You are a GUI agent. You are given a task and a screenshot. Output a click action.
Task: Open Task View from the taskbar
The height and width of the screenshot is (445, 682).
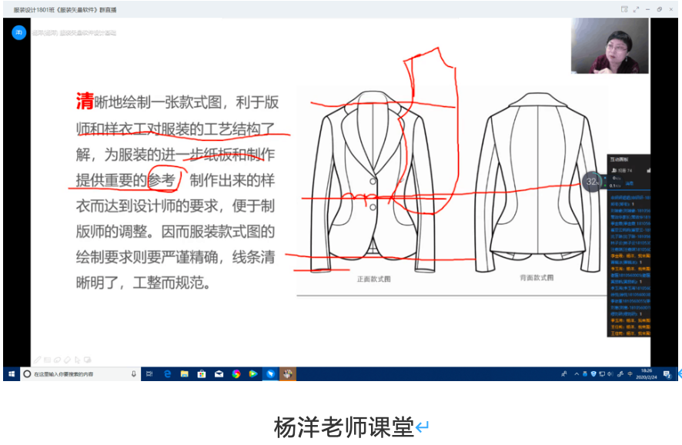coord(150,374)
